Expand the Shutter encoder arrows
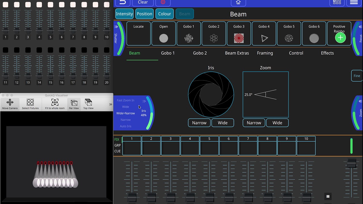363x204 pixels. (116, 27)
